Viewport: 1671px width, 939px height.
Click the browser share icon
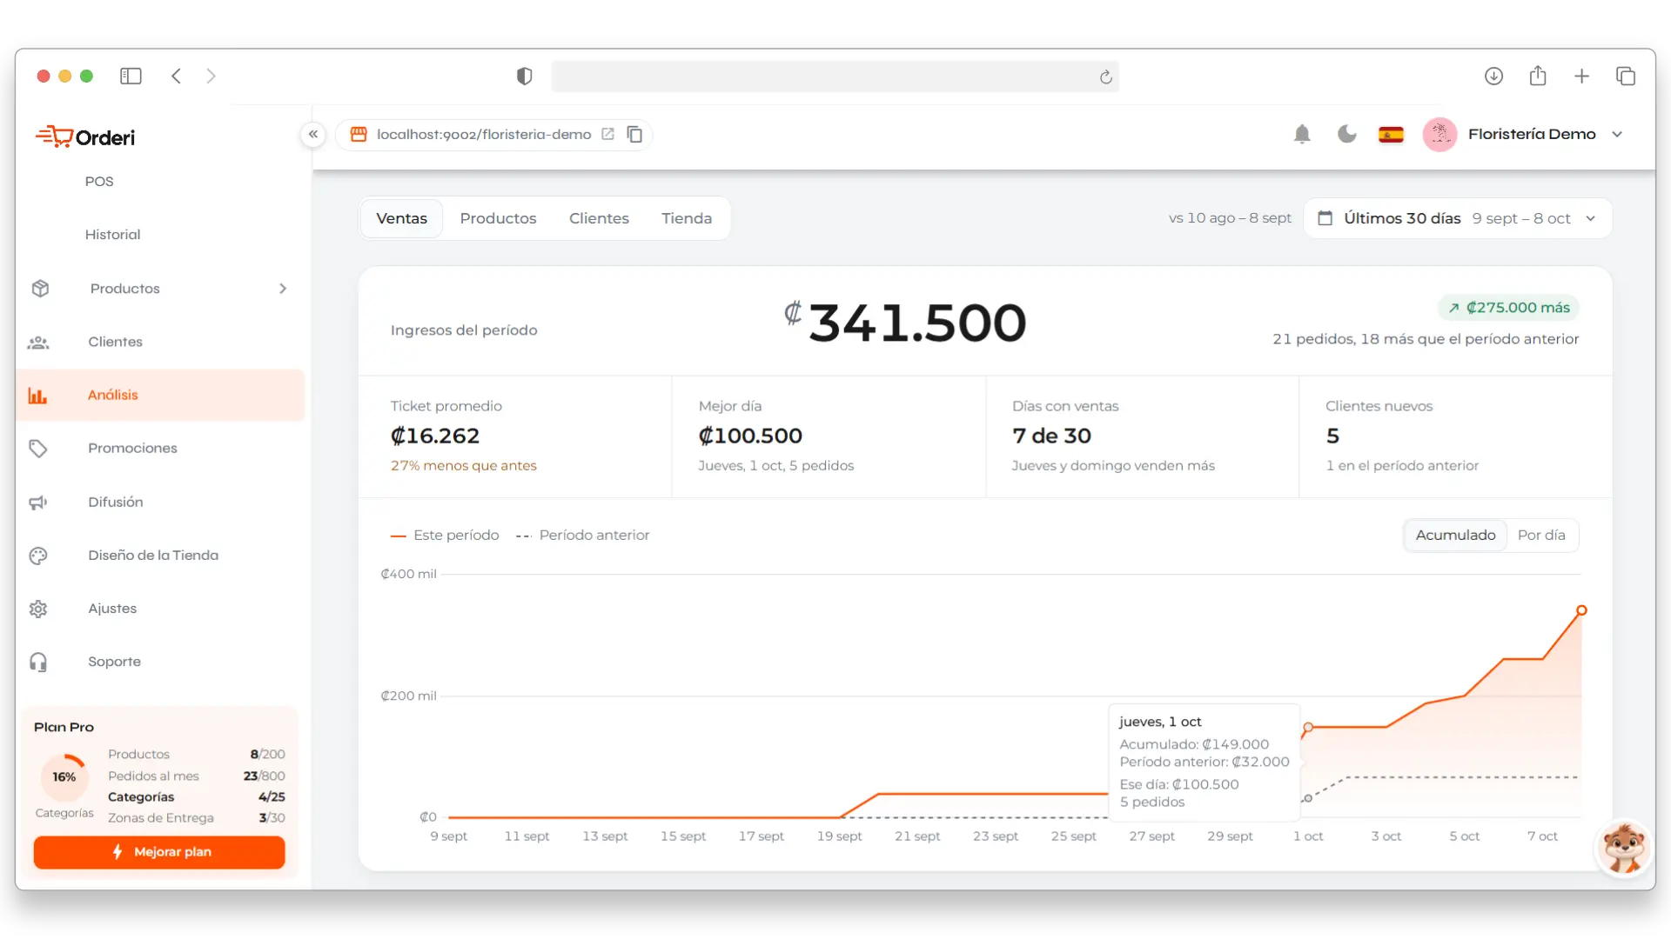point(1538,76)
